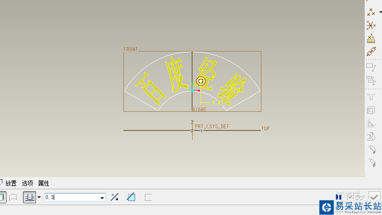Select the FRONT datum plane label
The image size is (382, 215).
(x=130, y=49)
